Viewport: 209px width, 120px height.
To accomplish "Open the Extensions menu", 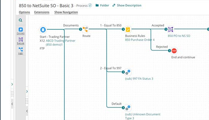I will pos(42,12).
